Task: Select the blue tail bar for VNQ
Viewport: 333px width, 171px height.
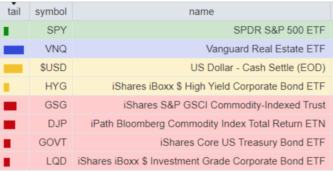Action: point(14,50)
